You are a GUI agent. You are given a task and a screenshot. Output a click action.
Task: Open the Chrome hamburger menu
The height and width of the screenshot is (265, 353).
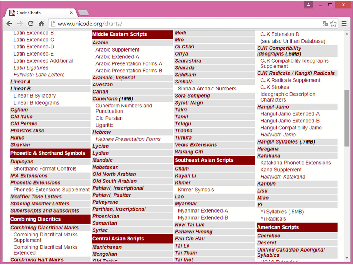click(x=344, y=24)
